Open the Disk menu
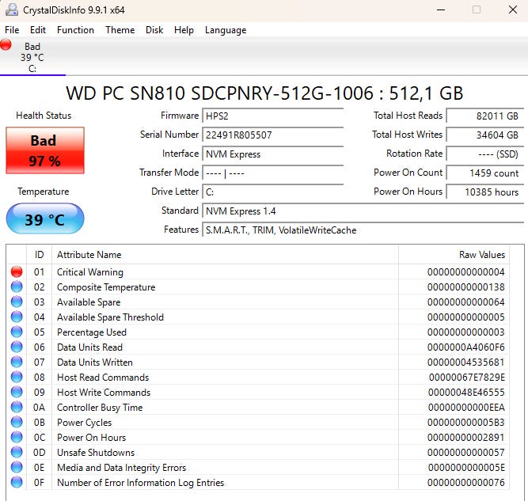Viewport: 528px width, 501px height. 154,30
